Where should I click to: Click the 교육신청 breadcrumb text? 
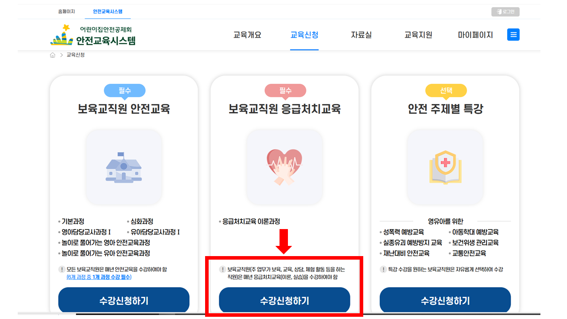point(75,55)
